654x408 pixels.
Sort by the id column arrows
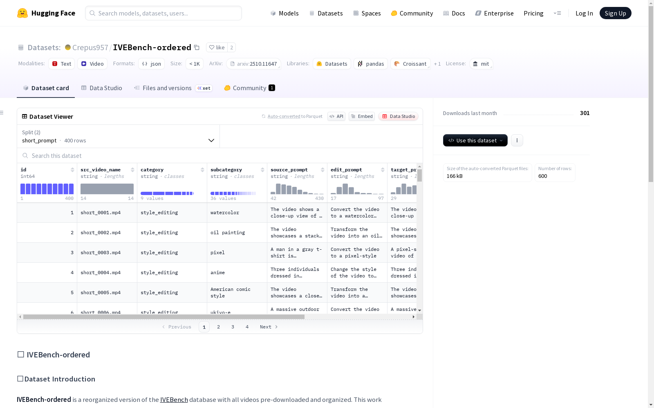click(72, 170)
